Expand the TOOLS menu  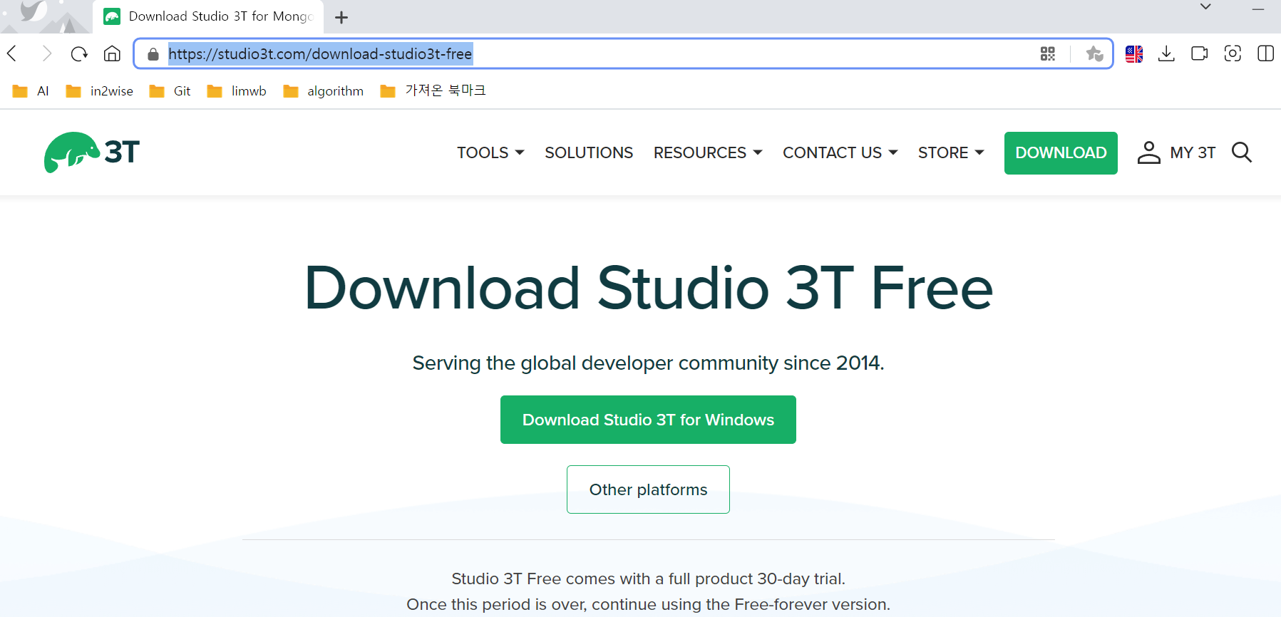[490, 152]
